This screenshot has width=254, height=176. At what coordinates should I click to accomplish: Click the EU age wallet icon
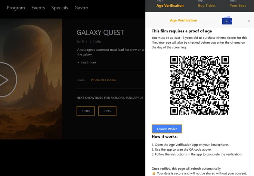pos(227,21)
